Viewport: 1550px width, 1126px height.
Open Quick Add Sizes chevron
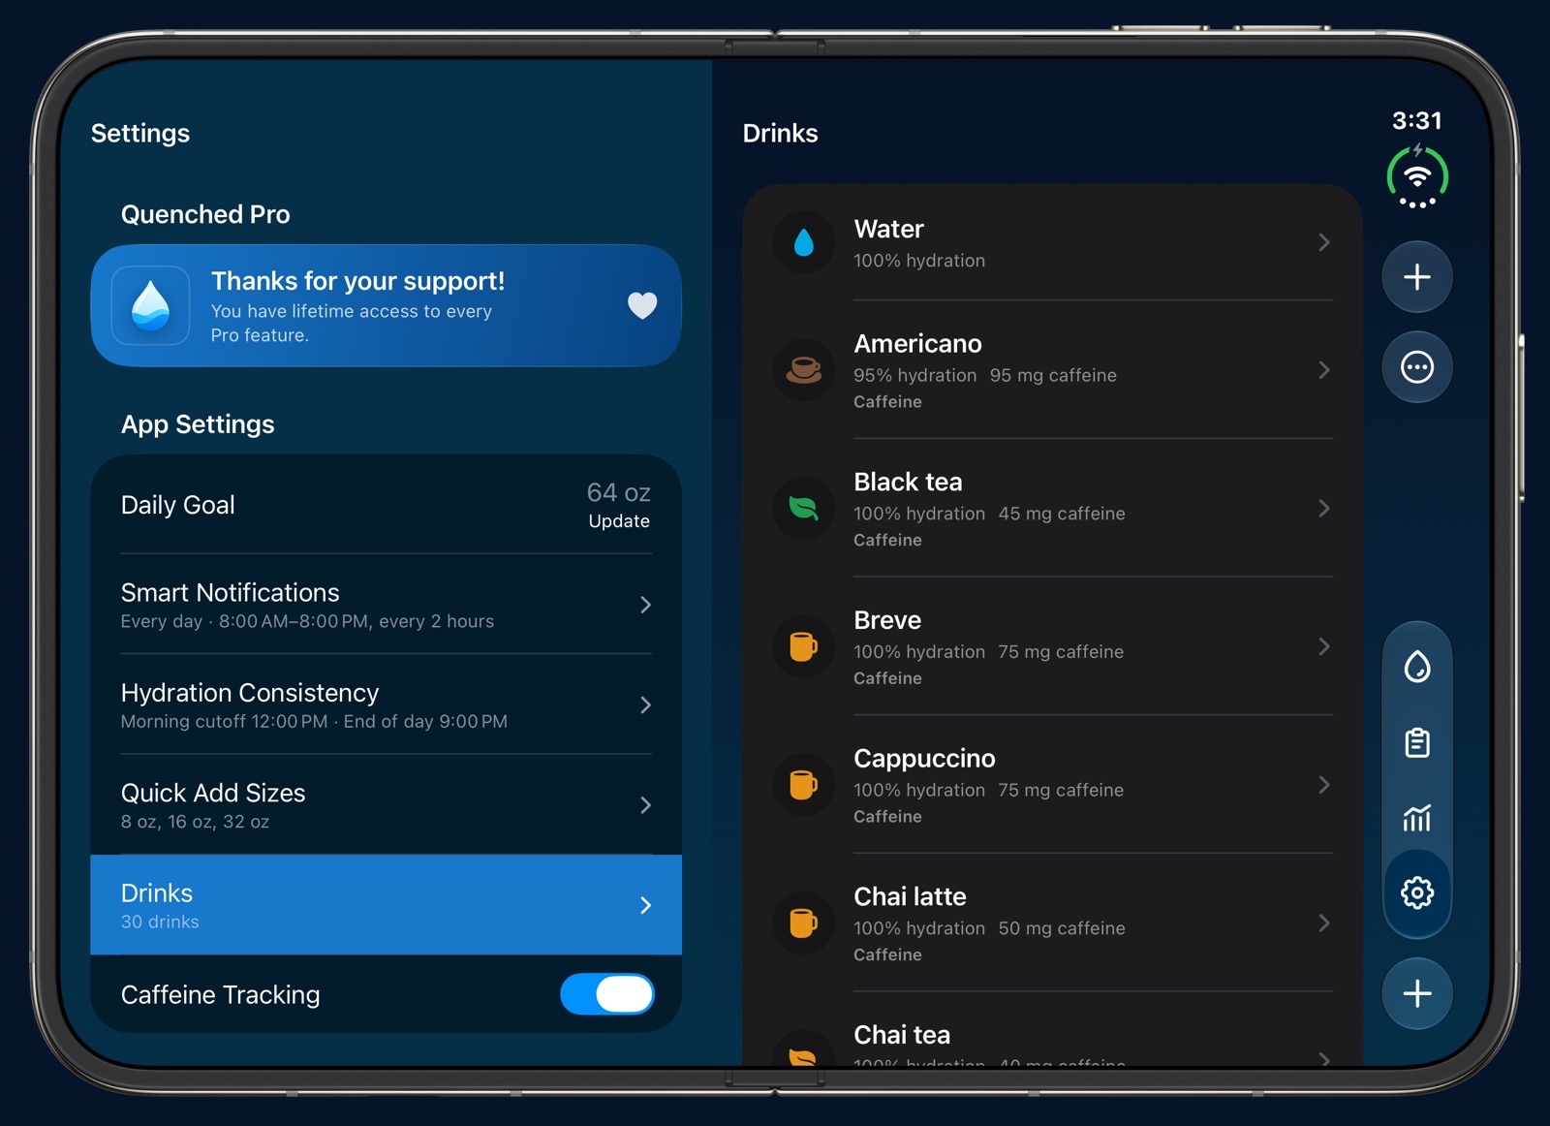645,805
